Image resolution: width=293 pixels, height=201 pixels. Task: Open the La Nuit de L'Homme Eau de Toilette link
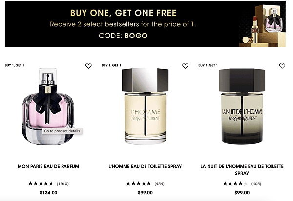point(242,170)
